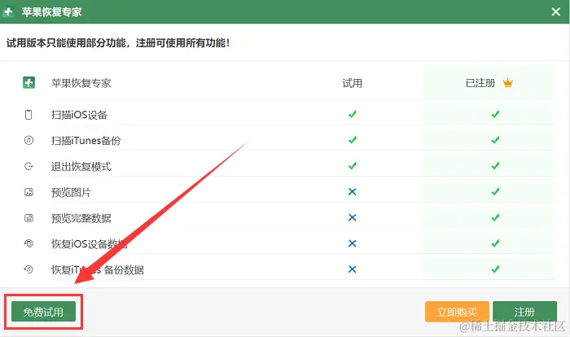Click the 扫描iOS设备 feature label
The height and width of the screenshot is (337, 570).
[x=79, y=115]
